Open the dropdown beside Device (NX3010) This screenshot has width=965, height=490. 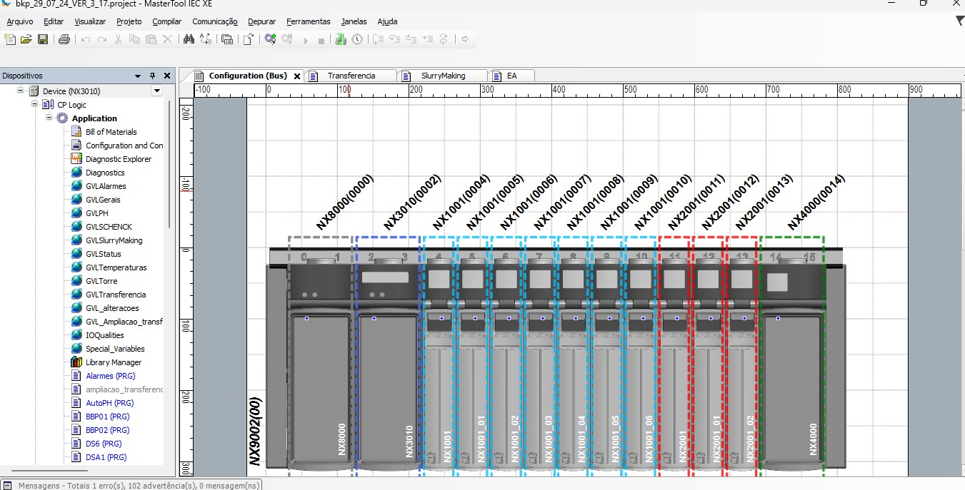click(156, 91)
